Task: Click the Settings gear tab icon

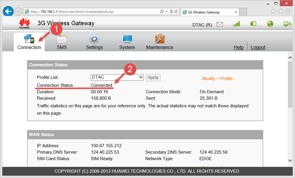Action: (94, 39)
